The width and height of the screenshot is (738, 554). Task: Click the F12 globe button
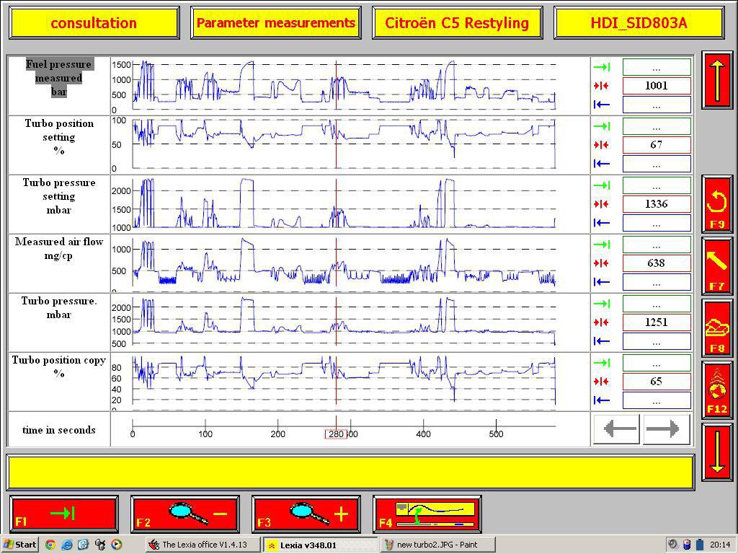[717, 390]
